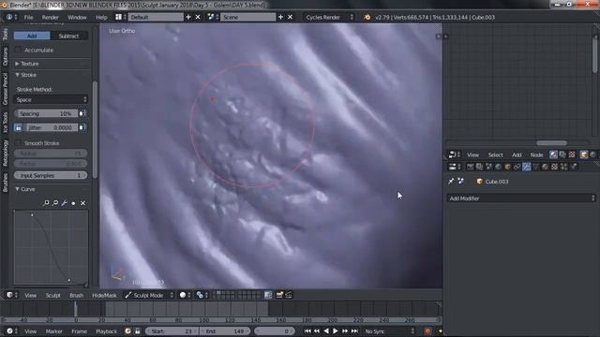600x337 pixels.
Task: Open Constraints tab in Properties editor
Action: tap(517, 167)
